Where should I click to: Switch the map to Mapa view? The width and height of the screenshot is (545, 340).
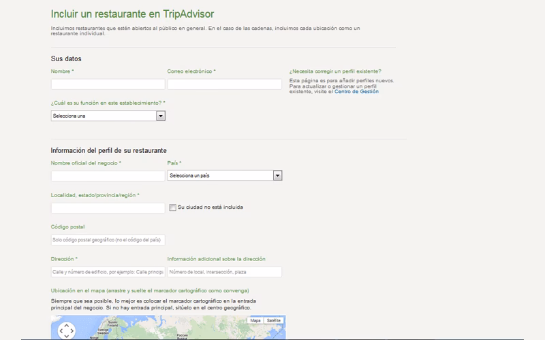(x=255, y=320)
